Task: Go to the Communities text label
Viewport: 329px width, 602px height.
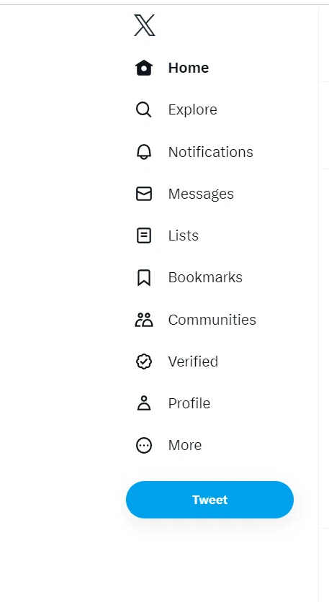Action: [212, 320]
